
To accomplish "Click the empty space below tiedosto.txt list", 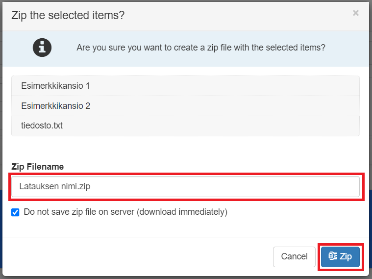I will point(185,147).
